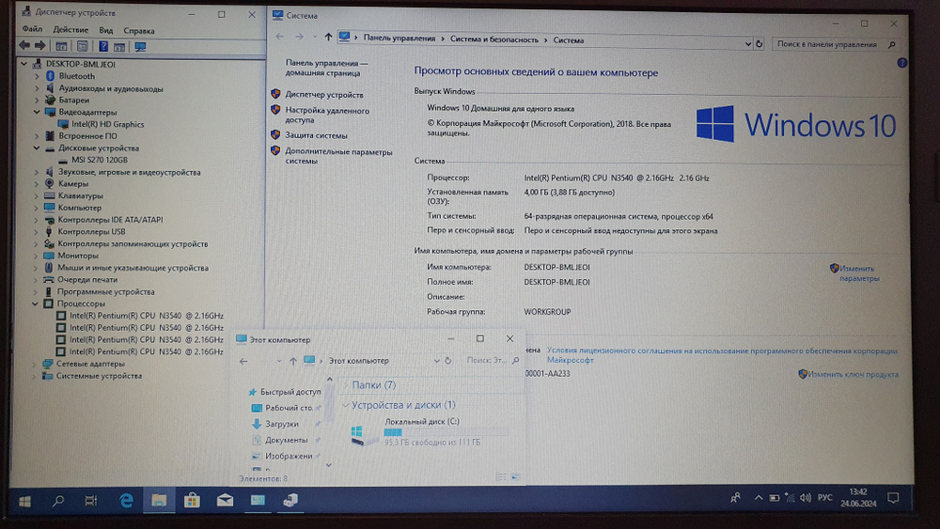The height and width of the screenshot is (529, 940).
Task: Select MSI S270 120GB disk
Action: point(100,160)
